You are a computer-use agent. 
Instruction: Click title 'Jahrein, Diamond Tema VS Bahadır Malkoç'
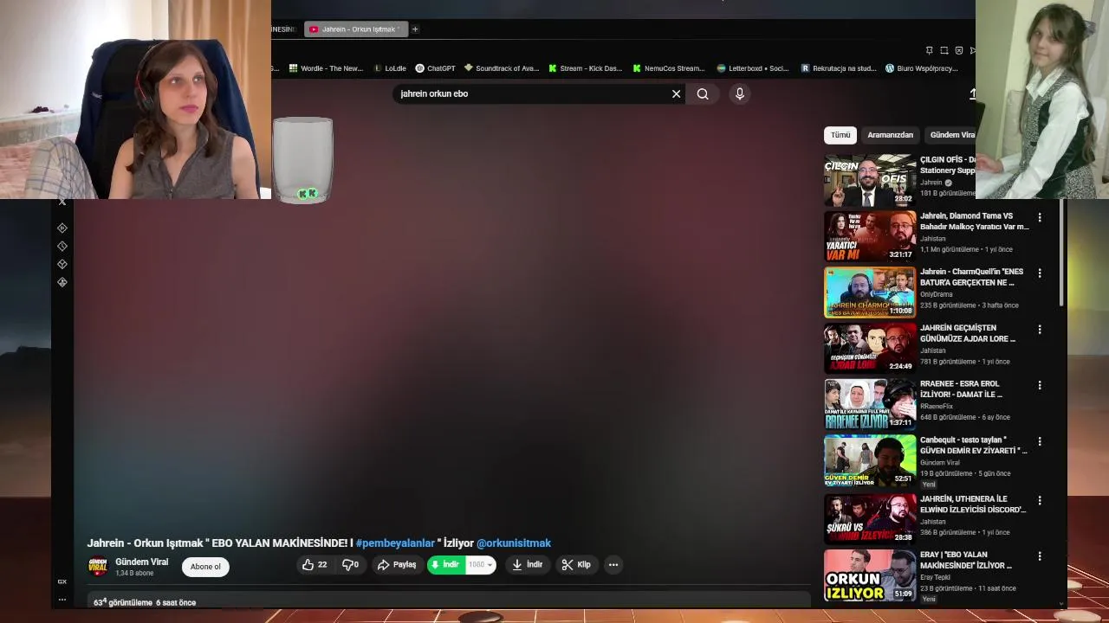974,222
